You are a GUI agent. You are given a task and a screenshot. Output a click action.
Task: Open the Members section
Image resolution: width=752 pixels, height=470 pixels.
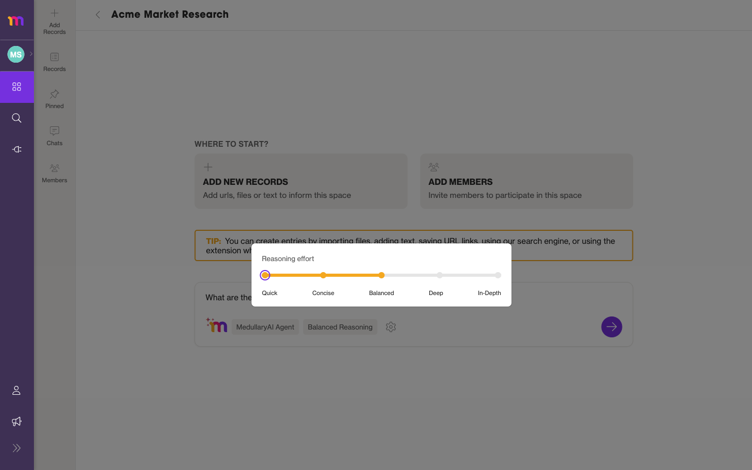point(54,173)
